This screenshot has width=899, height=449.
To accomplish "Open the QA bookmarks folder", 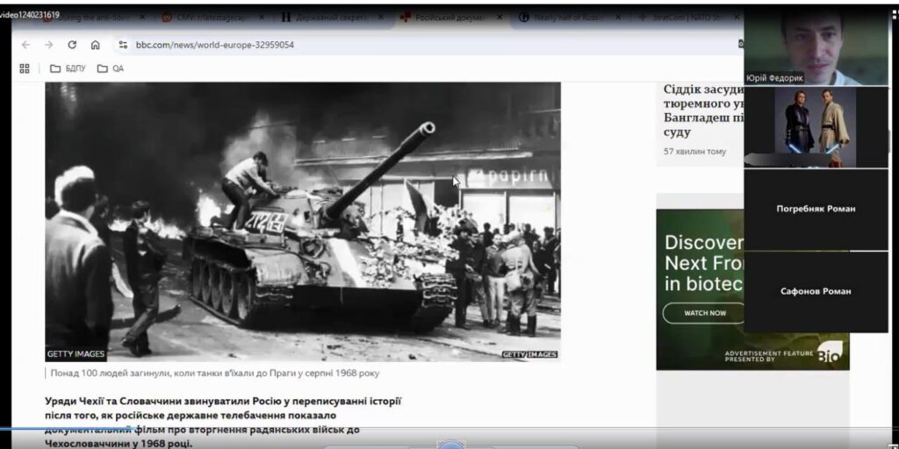I will pos(111,68).
